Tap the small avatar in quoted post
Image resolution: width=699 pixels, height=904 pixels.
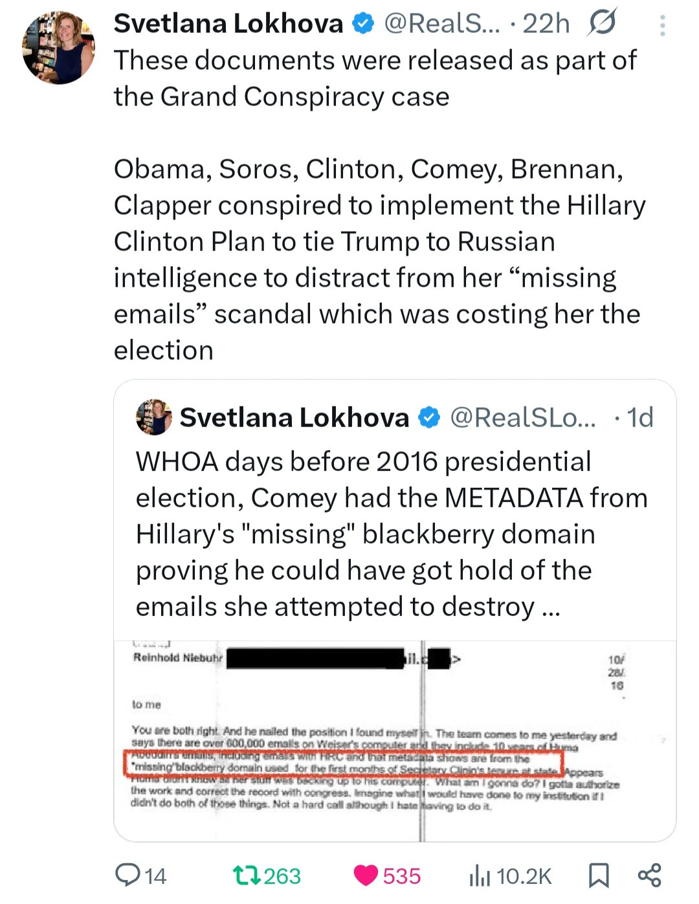(154, 417)
